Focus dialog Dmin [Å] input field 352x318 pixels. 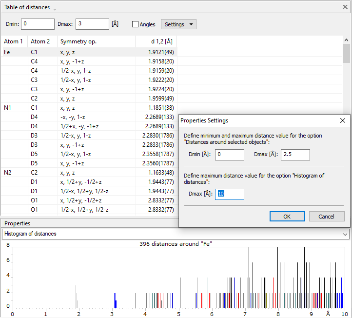click(229, 155)
